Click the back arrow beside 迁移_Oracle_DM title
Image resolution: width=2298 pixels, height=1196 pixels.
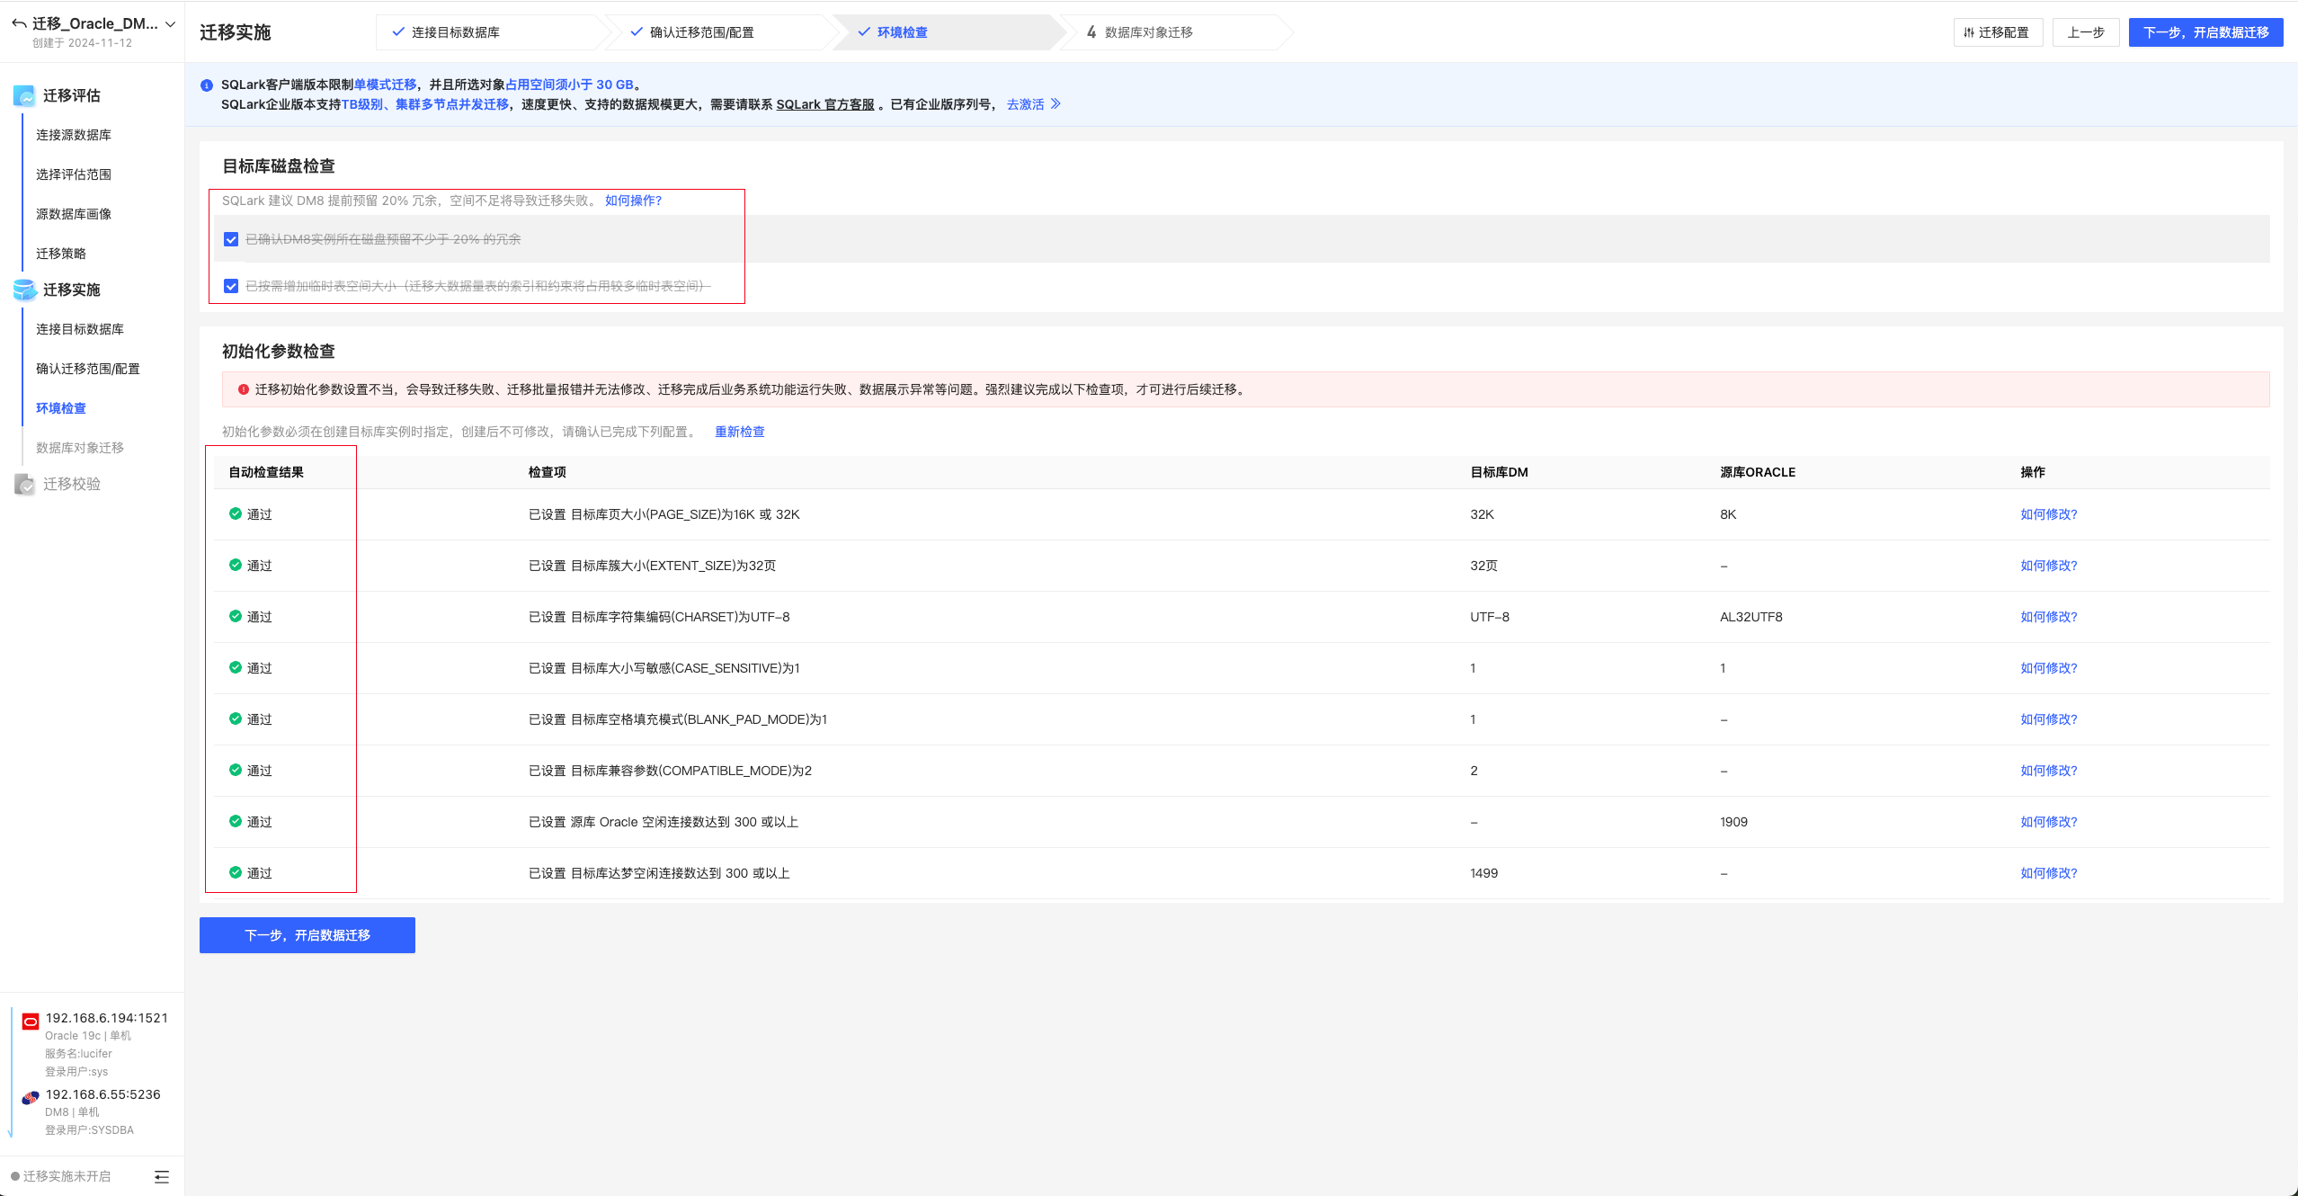(18, 23)
